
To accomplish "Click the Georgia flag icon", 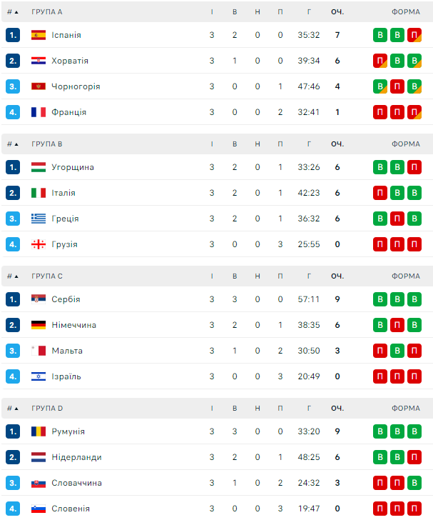I will tap(39, 244).
